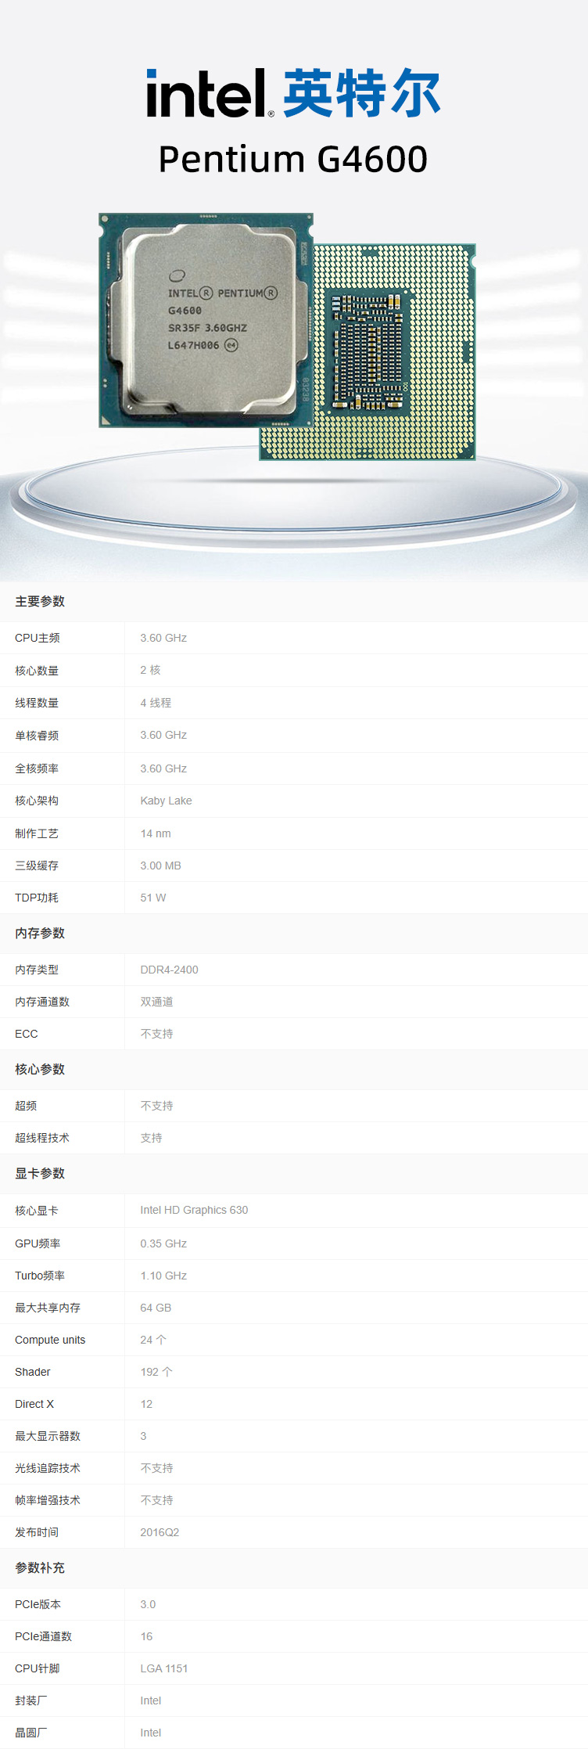588x1749 pixels.
Task: Click the GPU频率 value 0.35 GHz
Action: coord(163,1243)
